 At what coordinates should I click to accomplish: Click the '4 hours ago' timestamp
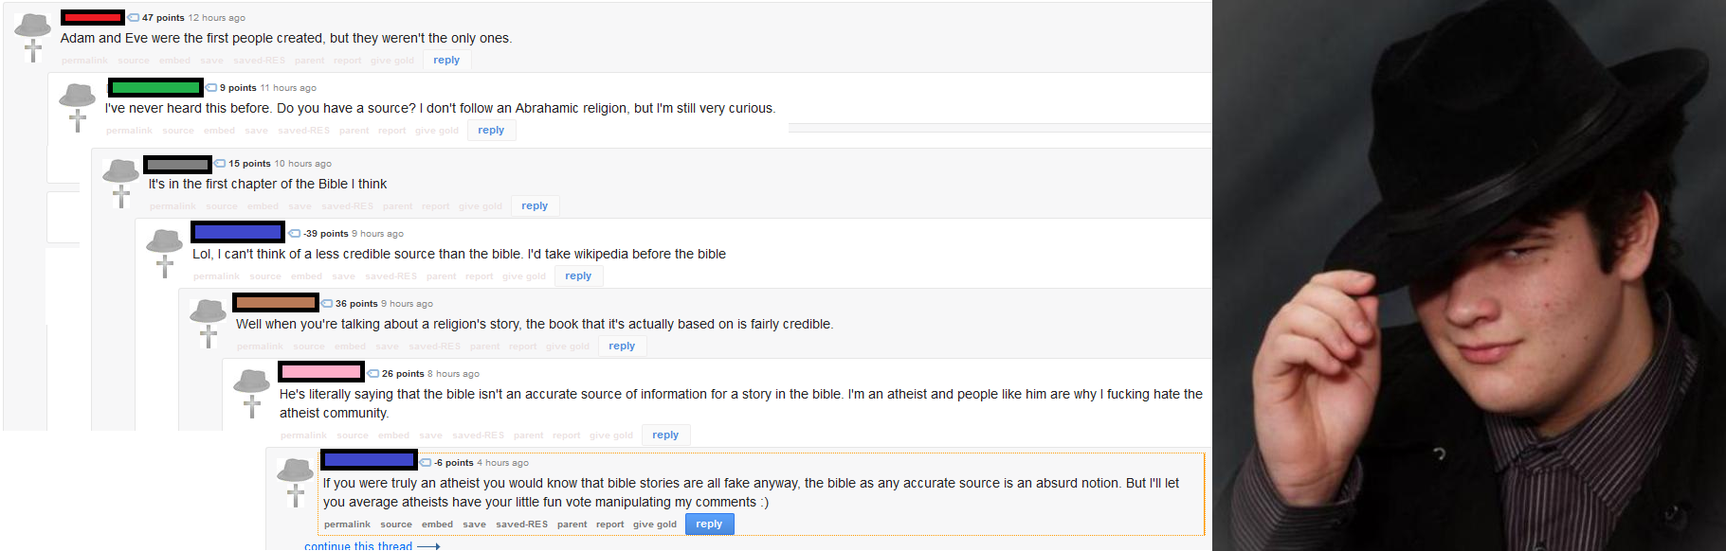[502, 463]
